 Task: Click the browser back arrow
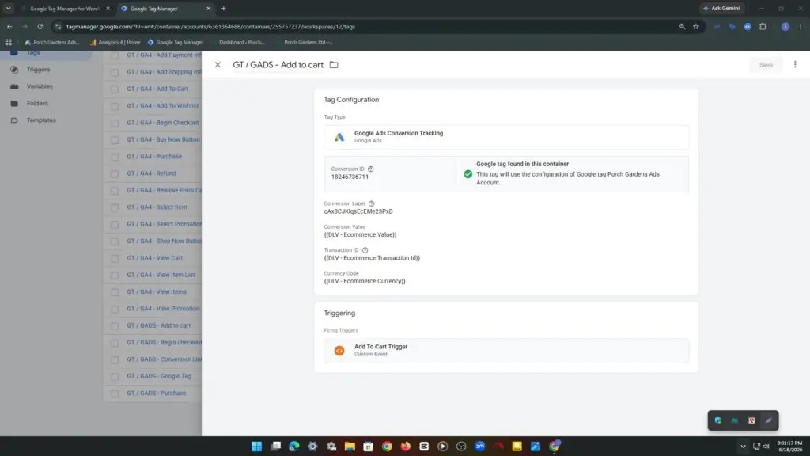click(x=9, y=26)
